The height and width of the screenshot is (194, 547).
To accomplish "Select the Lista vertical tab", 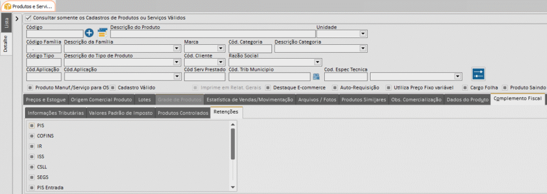I will (6, 23).
